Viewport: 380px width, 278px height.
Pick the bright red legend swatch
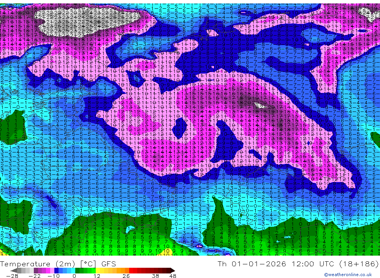[x=131, y=271]
